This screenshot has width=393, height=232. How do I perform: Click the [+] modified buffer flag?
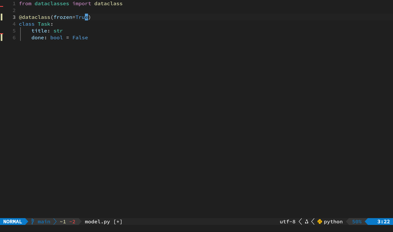pos(118,222)
